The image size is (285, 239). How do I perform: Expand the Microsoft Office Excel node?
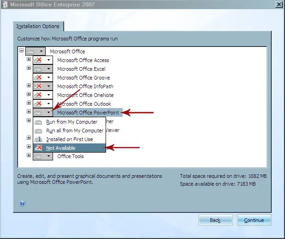pos(29,68)
